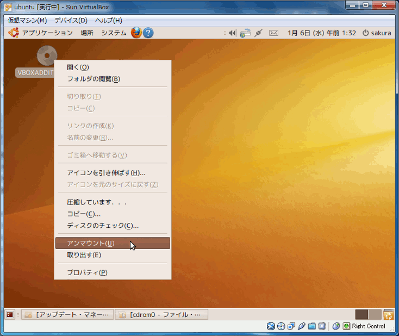Click the Firefox browser launcher icon
The width and height of the screenshot is (399, 336).
(x=136, y=33)
